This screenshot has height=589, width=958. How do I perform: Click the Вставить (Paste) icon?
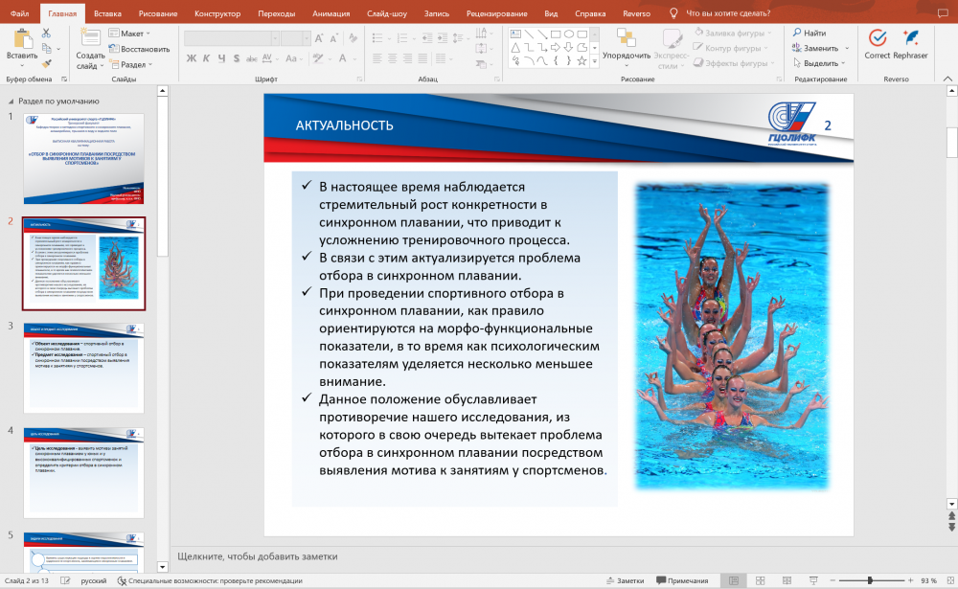(21, 40)
